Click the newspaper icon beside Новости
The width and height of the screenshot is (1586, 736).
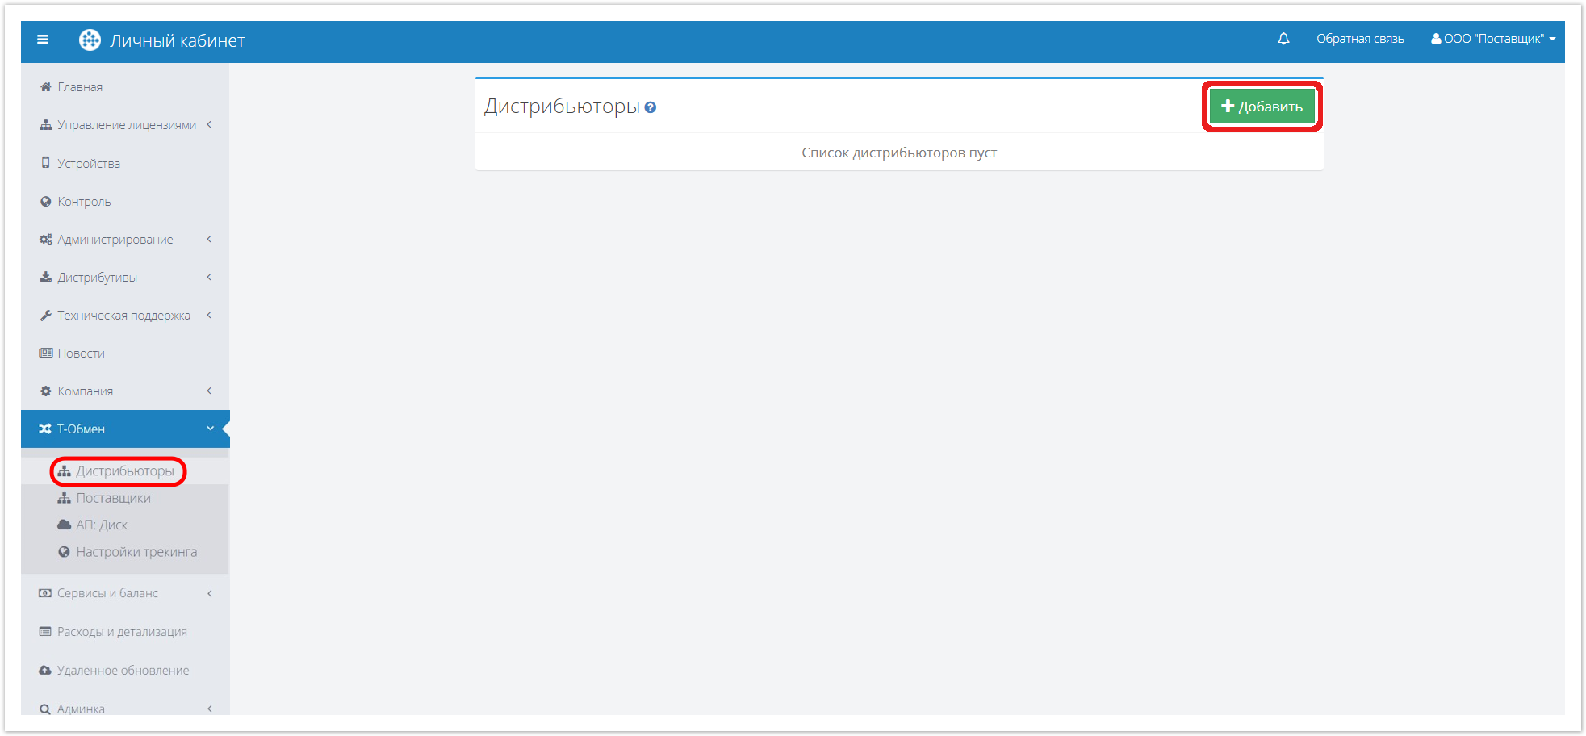tap(46, 353)
